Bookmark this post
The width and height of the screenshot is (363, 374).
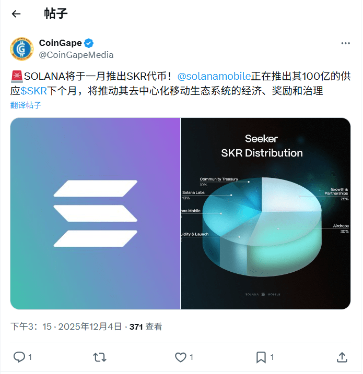(261, 357)
